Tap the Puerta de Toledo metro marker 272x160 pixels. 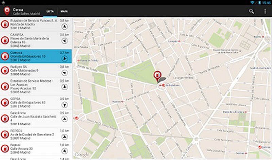[79, 60]
